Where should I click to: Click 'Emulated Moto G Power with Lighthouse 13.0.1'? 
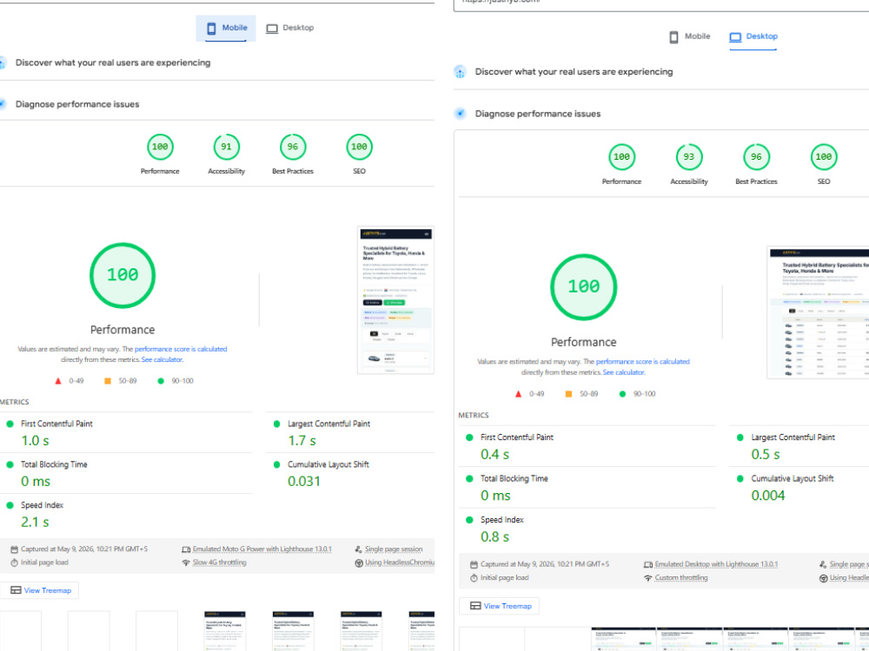(x=262, y=549)
